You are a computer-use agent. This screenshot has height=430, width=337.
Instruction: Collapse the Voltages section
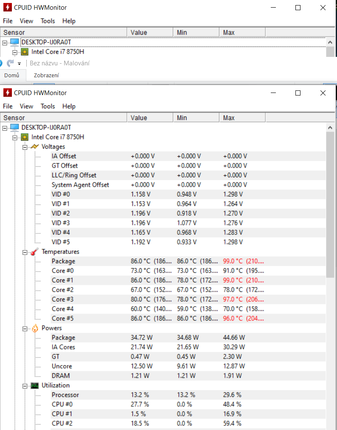click(25, 147)
